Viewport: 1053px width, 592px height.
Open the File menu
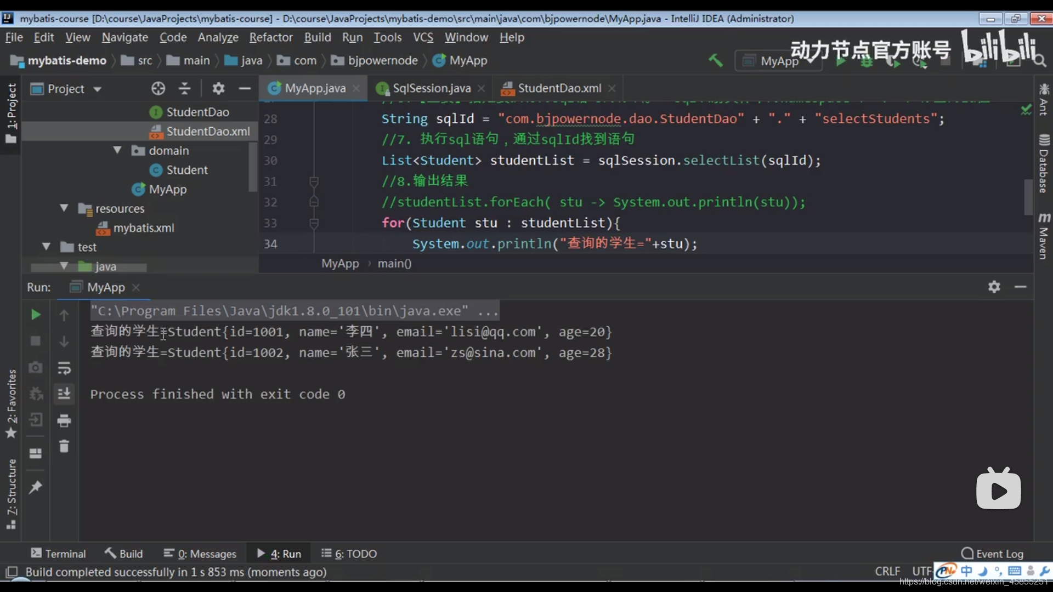(x=14, y=37)
